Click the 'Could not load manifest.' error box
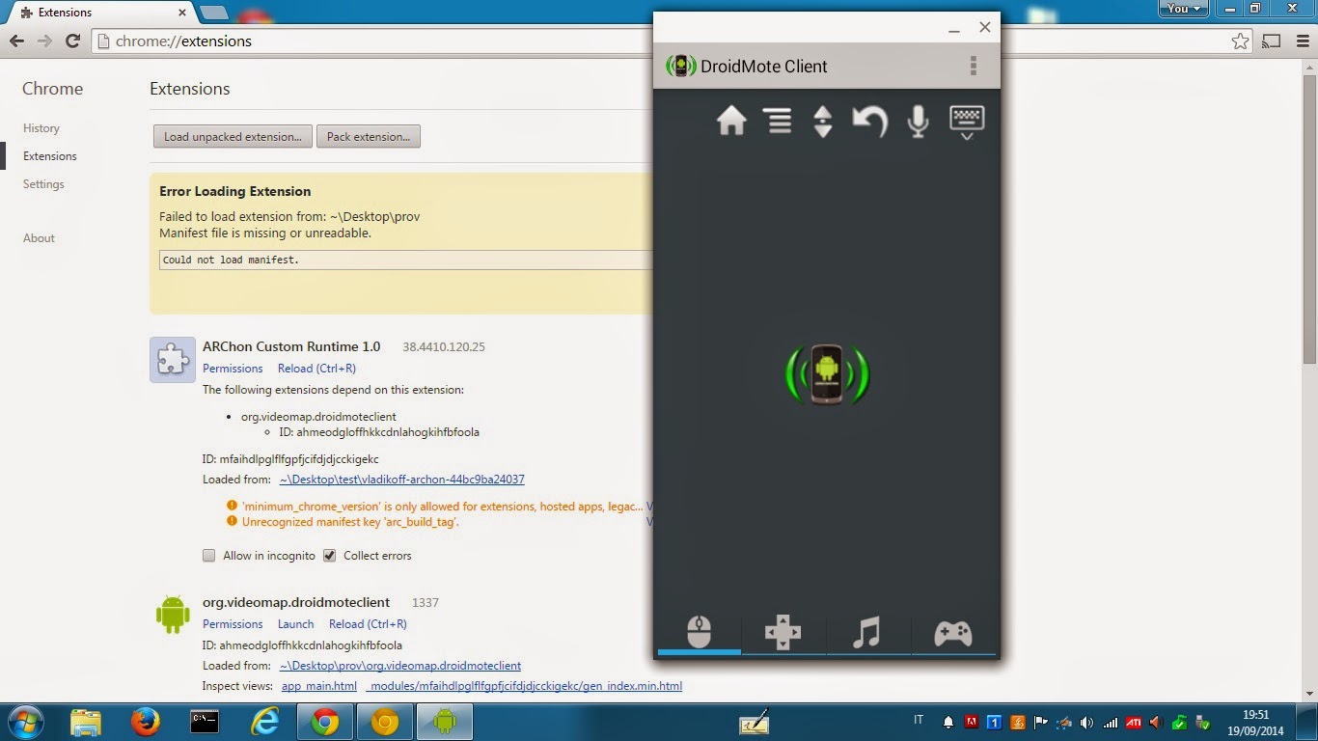 click(405, 260)
